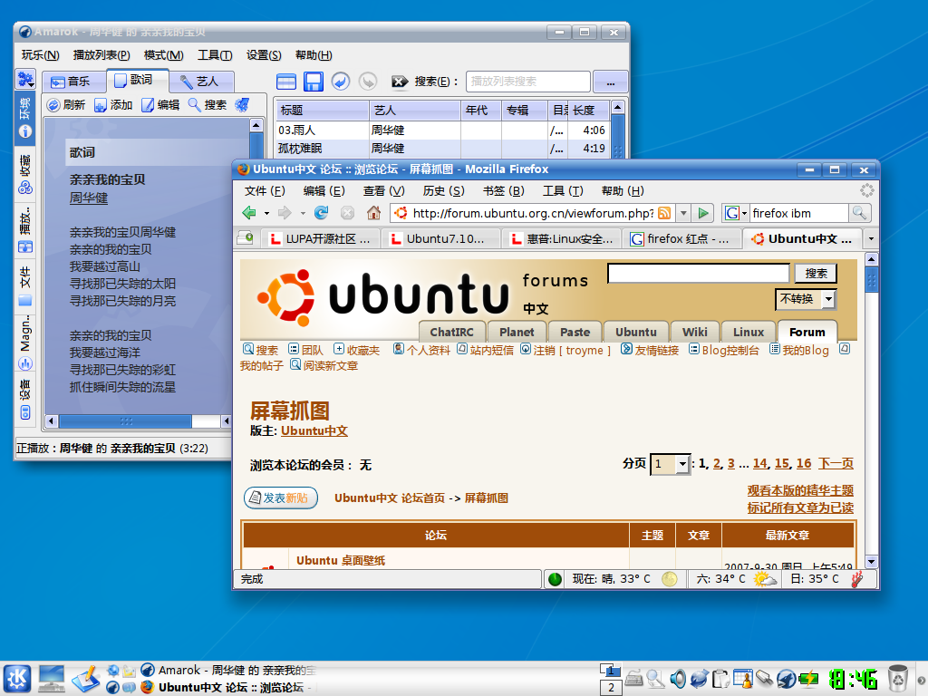Open list all tabs dropdown
Image resolution: width=928 pixels, height=696 pixels.
point(871,238)
